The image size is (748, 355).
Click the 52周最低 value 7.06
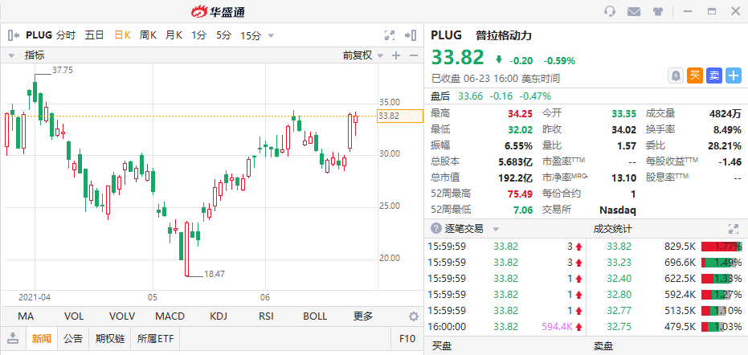point(523,210)
